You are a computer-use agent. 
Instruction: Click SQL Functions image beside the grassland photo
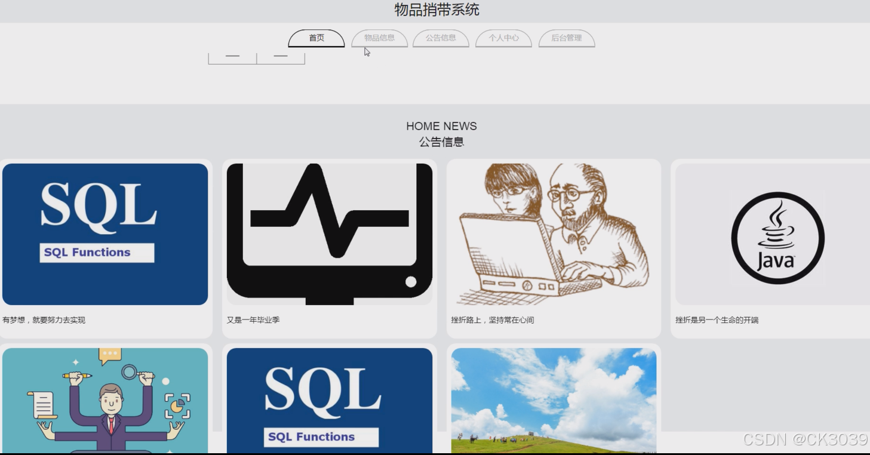pyautogui.click(x=330, y=401)
